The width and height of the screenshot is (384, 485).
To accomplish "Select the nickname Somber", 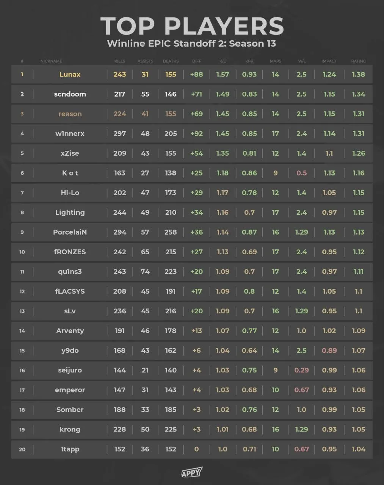I will (x=70, y=410).
